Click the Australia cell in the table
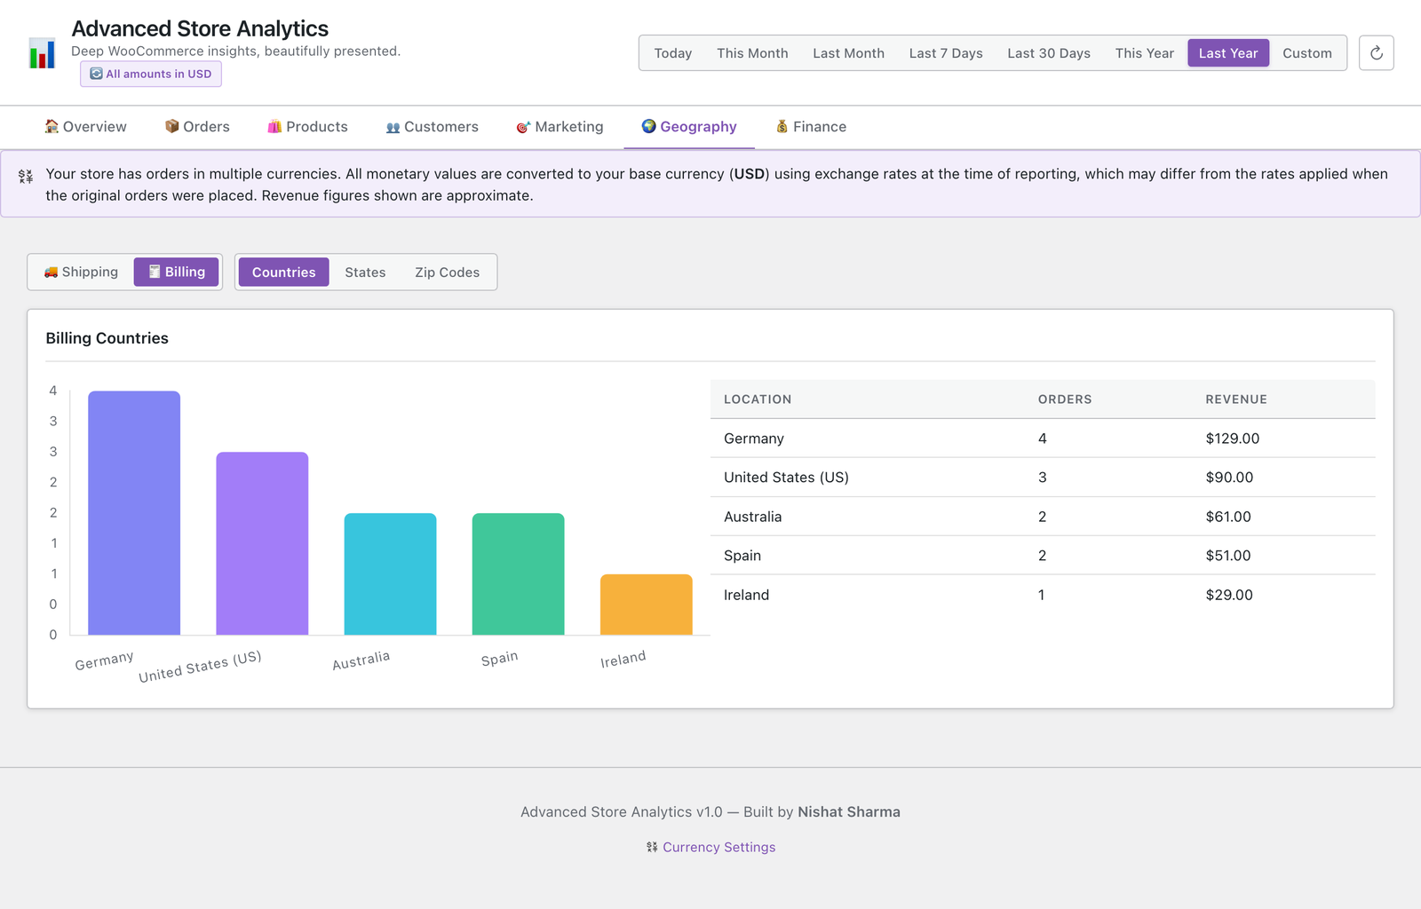The height and width of the screenshot is (909, 1421). point(753,517)
